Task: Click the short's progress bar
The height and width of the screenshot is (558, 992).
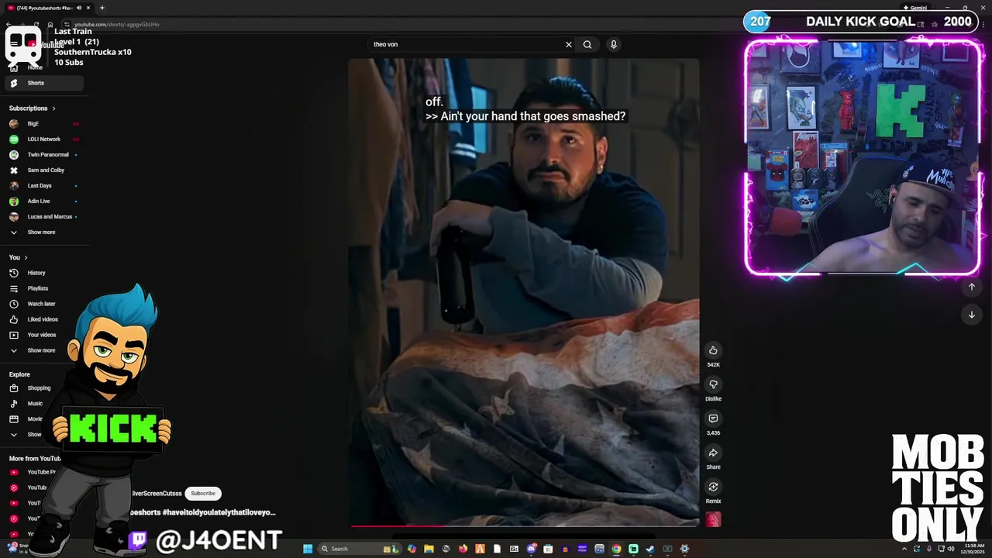Action: 525,525
